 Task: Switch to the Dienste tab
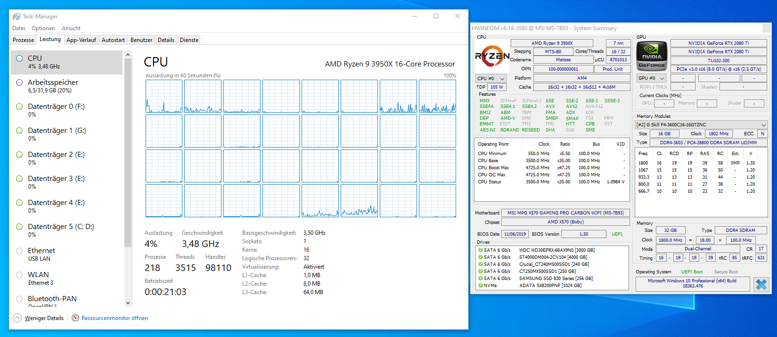click(189, 40)
